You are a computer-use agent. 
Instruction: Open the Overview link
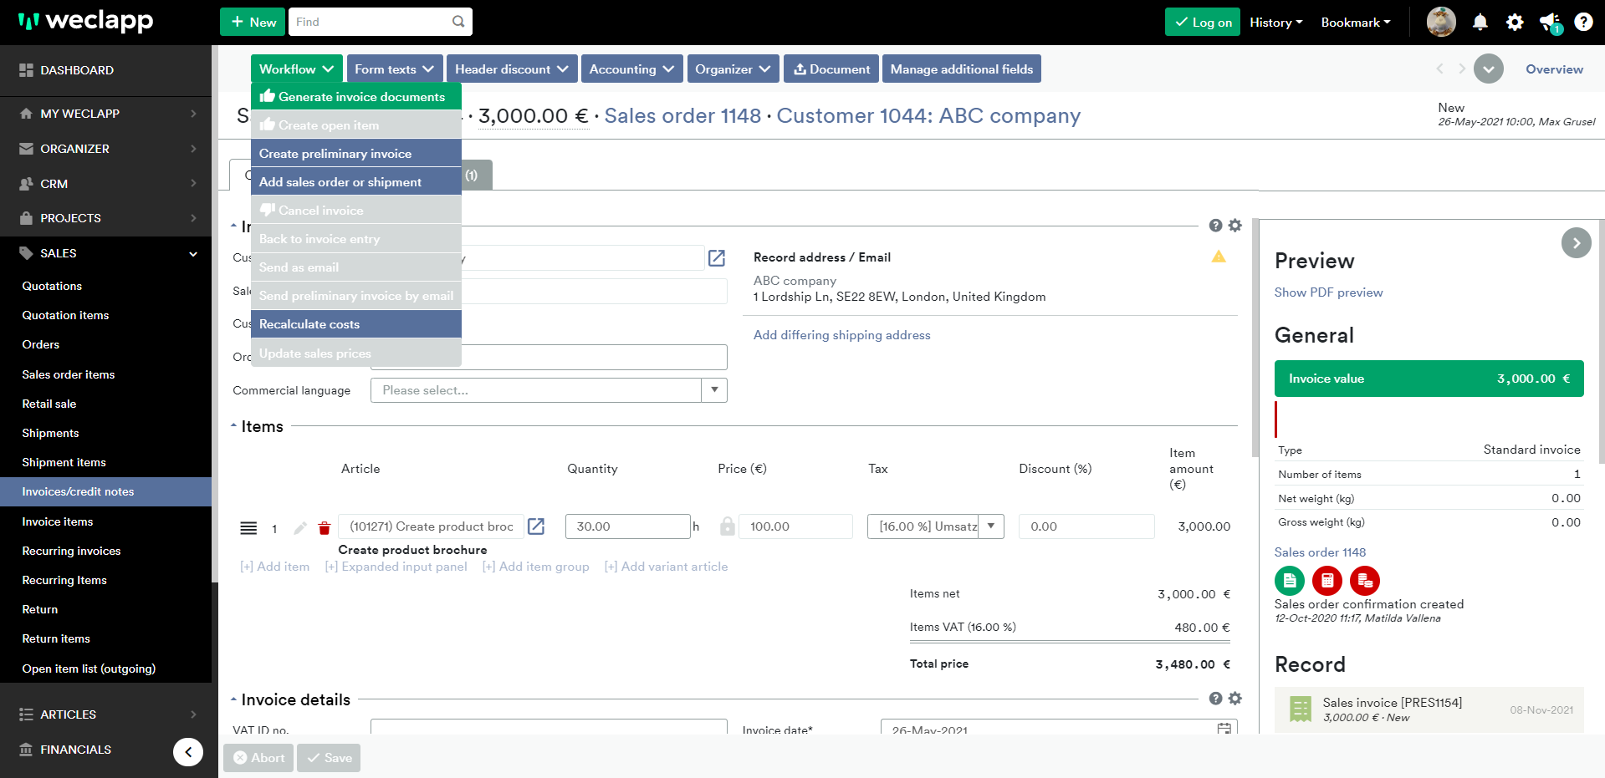pyautogui.click(x=1554, y=69)
